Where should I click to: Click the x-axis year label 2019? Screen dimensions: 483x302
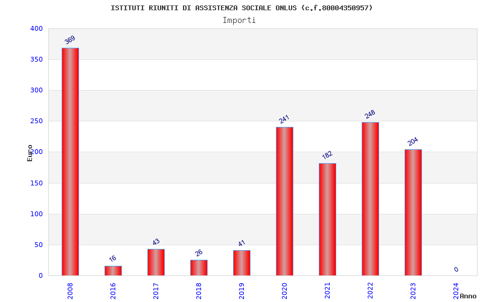pos(241,291)
